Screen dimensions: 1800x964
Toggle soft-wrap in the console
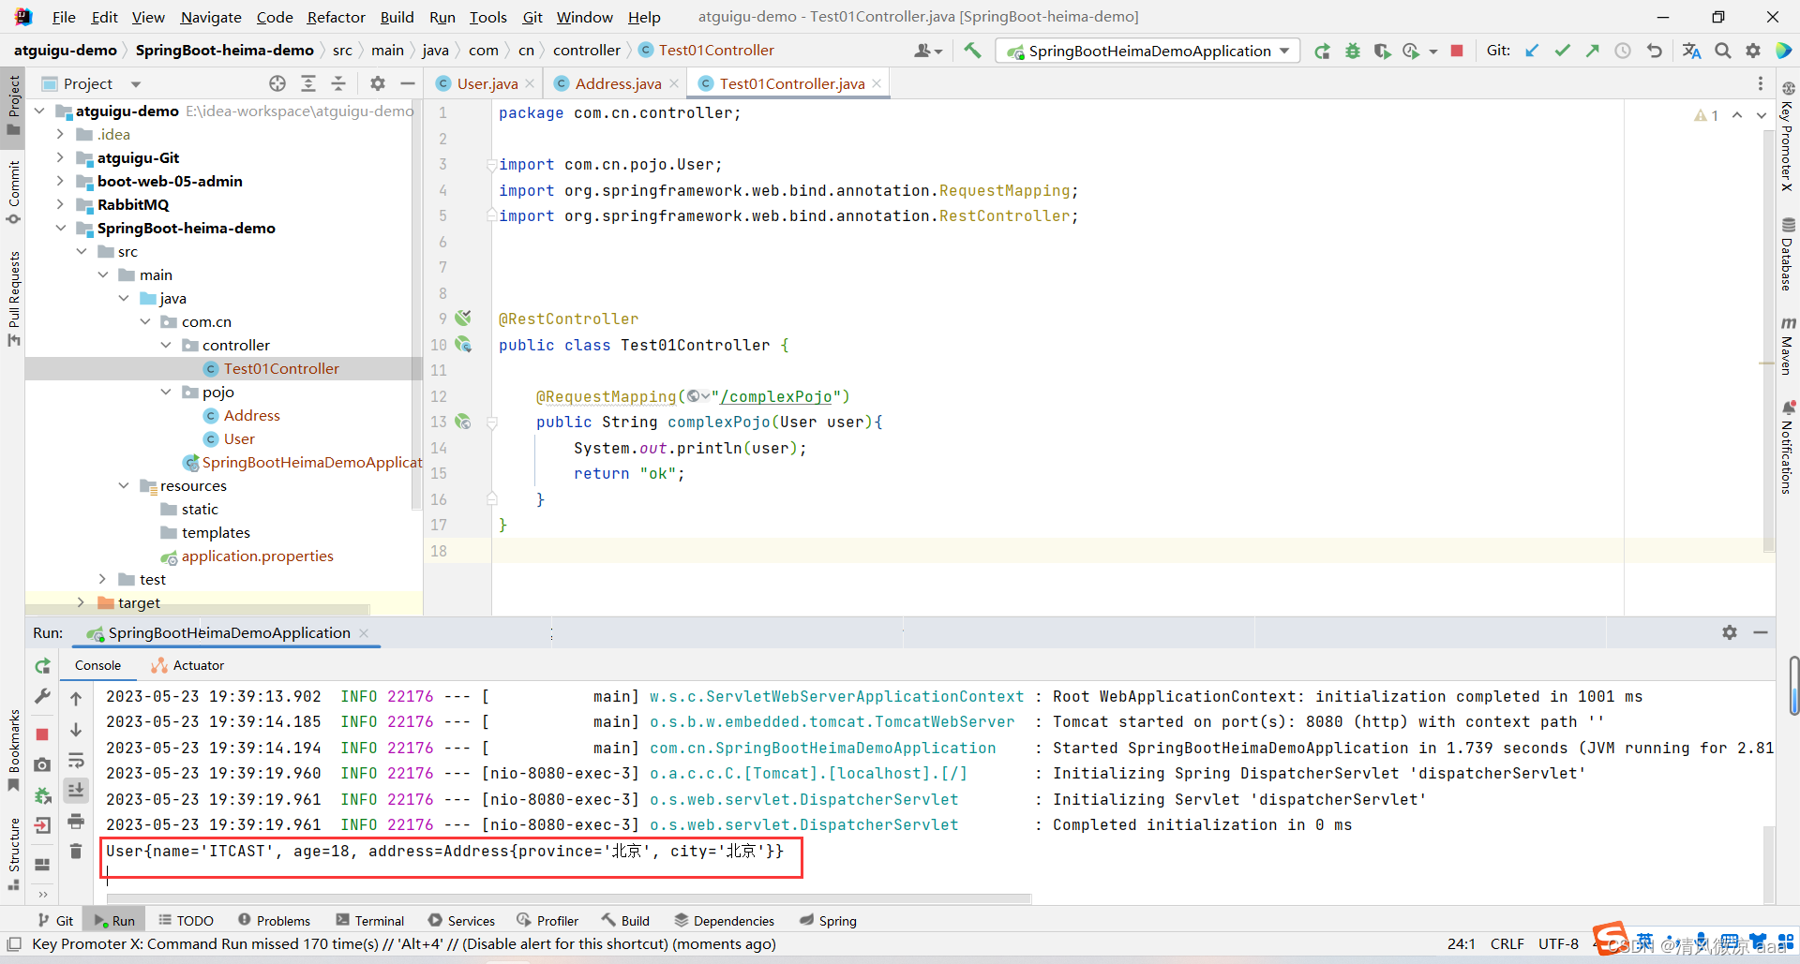[x=76, y=760]
